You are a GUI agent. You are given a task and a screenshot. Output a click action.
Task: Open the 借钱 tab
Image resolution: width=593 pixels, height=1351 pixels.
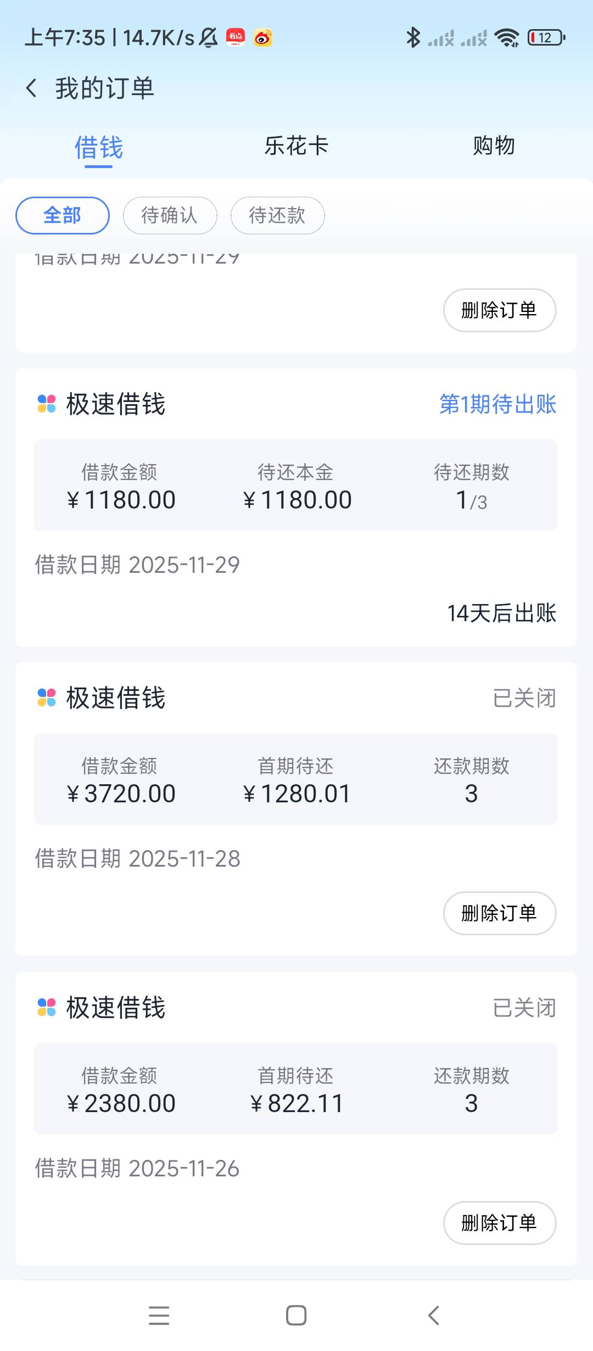coord(99,147)
